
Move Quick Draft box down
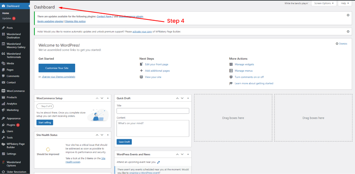click(183, 98)
